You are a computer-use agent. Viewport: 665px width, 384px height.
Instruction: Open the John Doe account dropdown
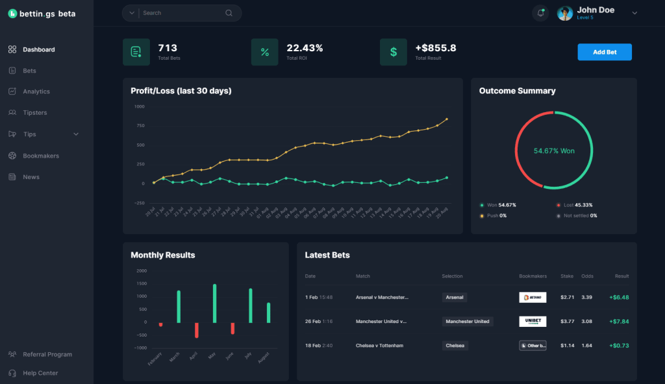(635, 13)
